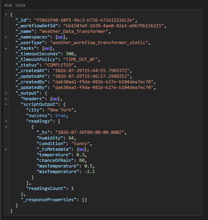Collapse the scriptOutput object arrow
Screen dimensions: 208x220
[x=6, y=104]
